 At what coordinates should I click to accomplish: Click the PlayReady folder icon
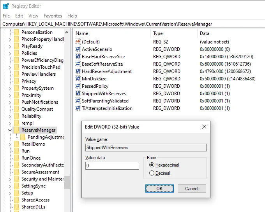(x=16, y=46)
